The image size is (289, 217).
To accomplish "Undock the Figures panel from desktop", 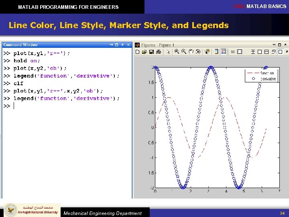I will click(x=285, y=45).
